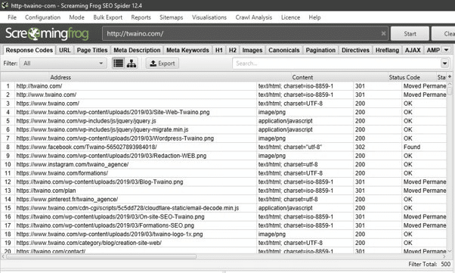This screenshot has width=455, height=273.
Task: Select the Blog-Twaino.png row
Action: point(224,181)
